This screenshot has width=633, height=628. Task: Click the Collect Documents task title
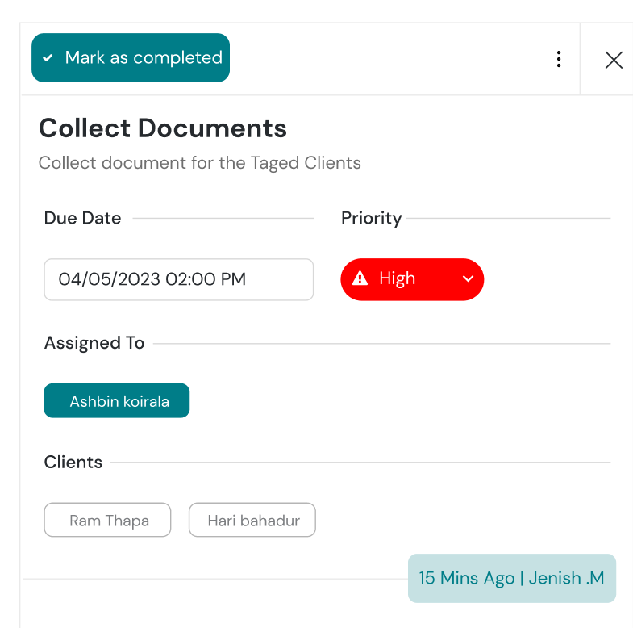click(x=163, y=128)
